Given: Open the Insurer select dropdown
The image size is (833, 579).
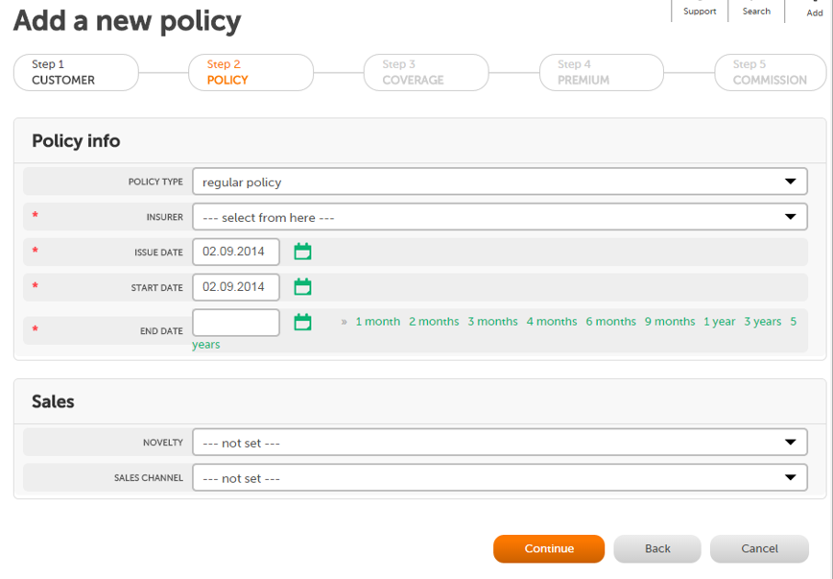Looking at the screenshot, I should (x=499, y=217).
